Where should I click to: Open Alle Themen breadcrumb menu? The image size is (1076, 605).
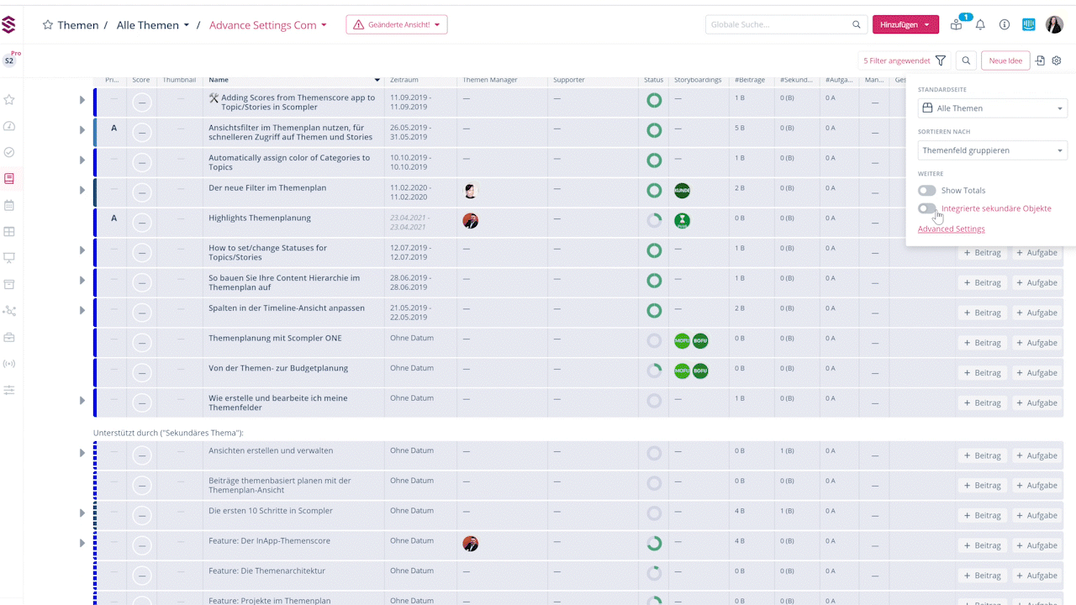click(x=153, y=25)
